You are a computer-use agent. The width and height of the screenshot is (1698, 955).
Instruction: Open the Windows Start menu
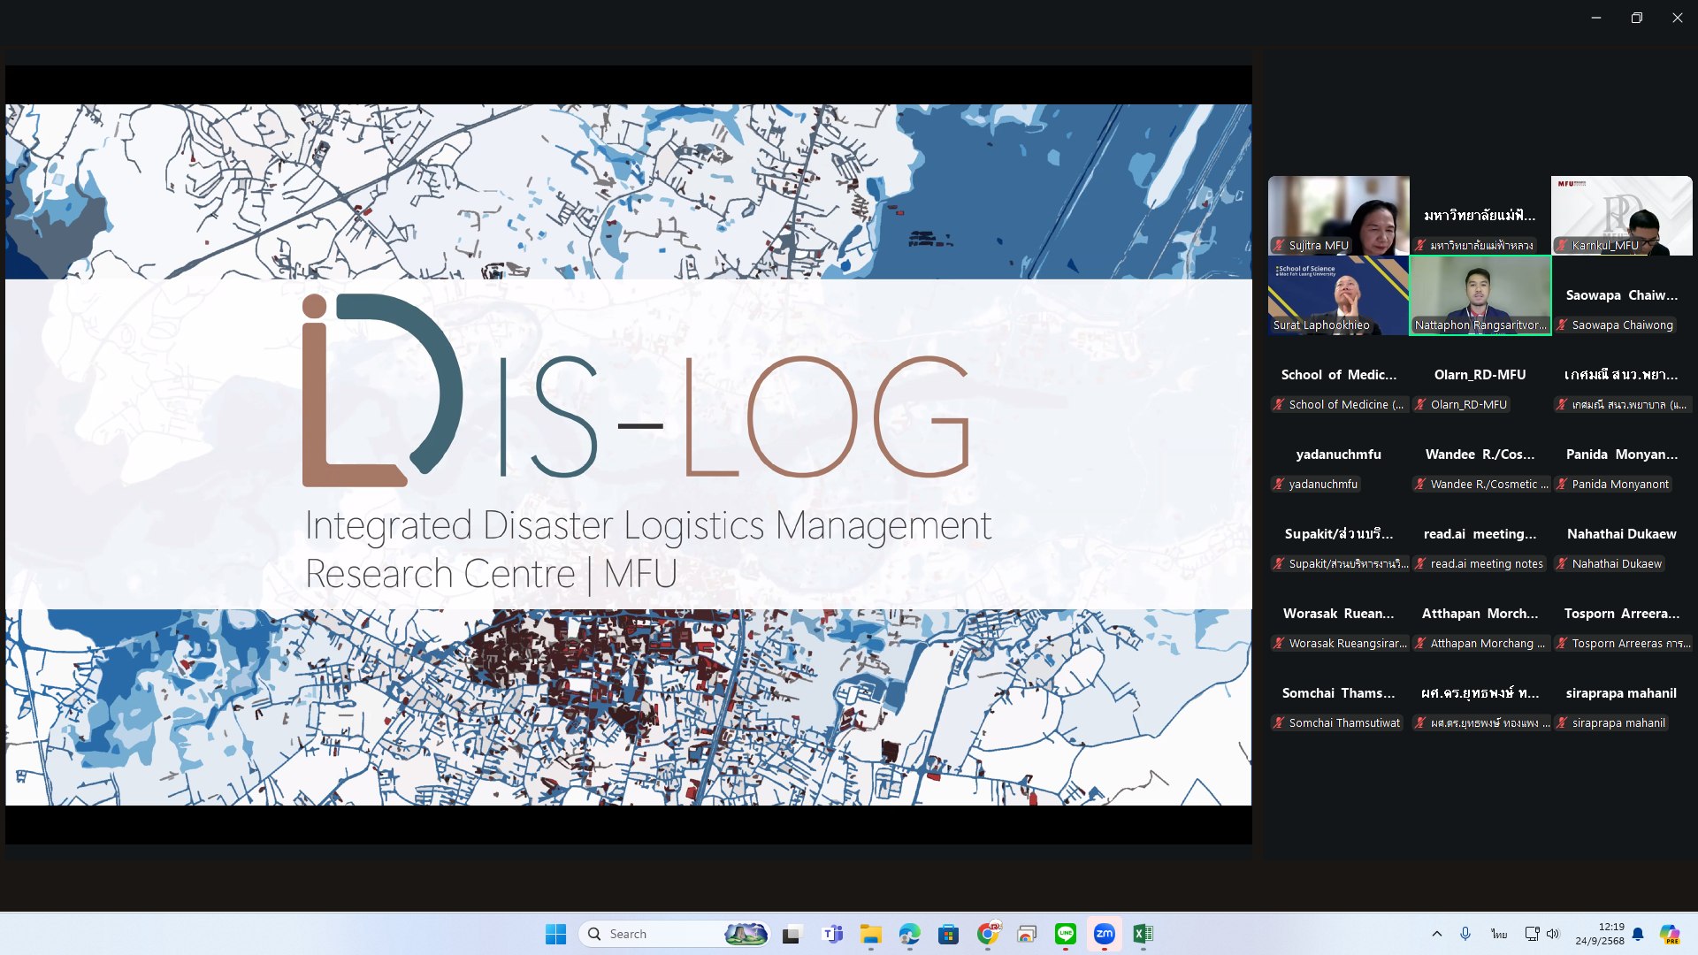click(x=555, y=934)
